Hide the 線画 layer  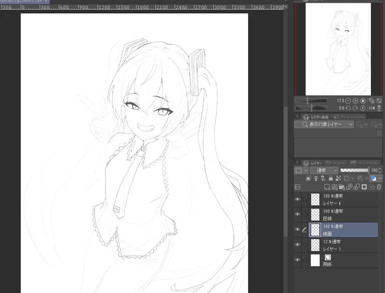tap(297, 230)
